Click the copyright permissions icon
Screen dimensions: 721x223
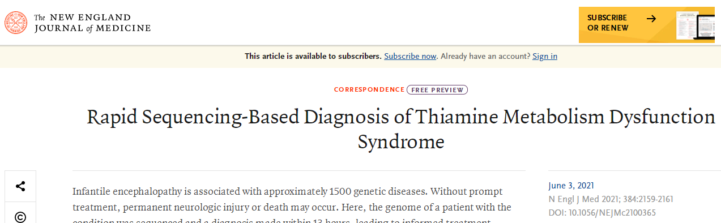pyautogui.click(x=20, y=216)
